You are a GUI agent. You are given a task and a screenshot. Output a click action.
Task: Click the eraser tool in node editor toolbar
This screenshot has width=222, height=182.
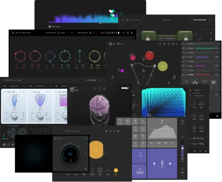(169, 44)
